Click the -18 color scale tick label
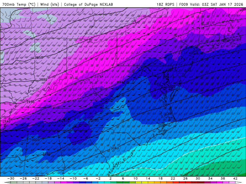This screenshot has width=246, height=184. (x=48, y=178)
